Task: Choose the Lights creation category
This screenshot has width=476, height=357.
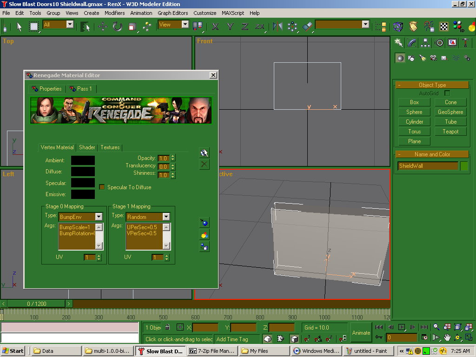Action: click(422, 58)
